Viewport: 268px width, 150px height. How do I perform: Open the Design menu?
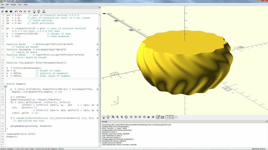tap(13, 4)
